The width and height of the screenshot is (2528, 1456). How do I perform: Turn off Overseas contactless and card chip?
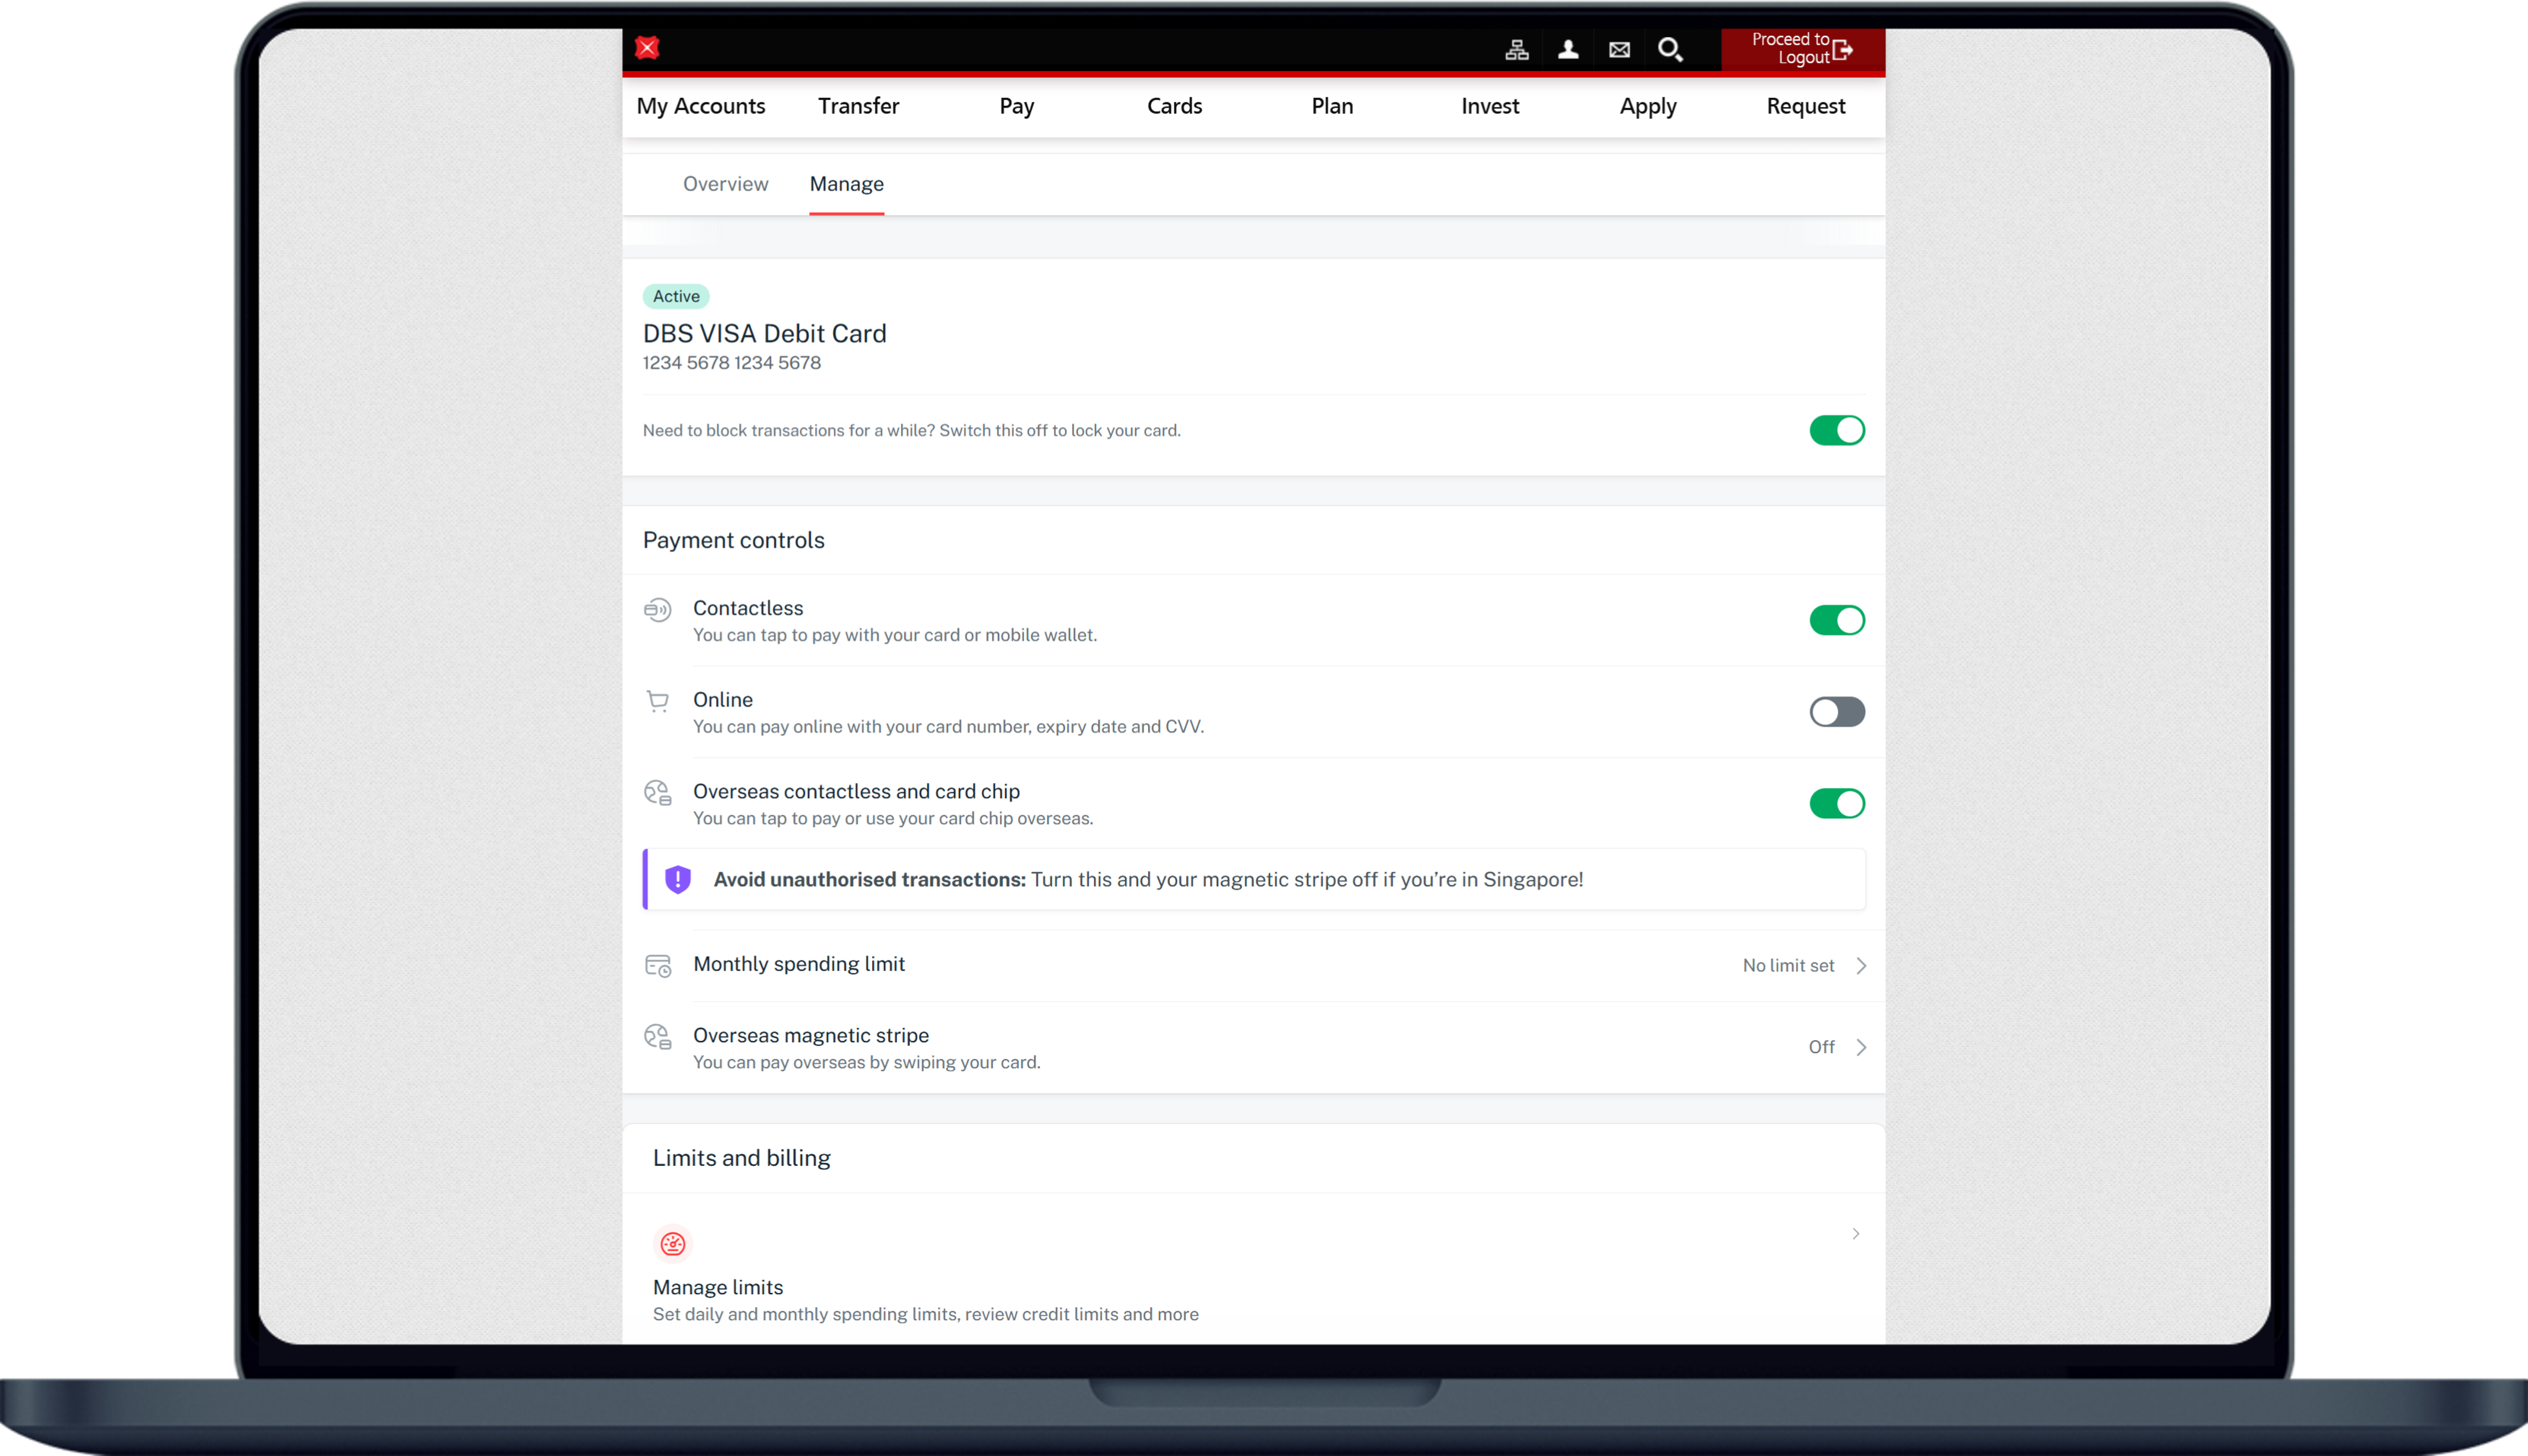1836,803
